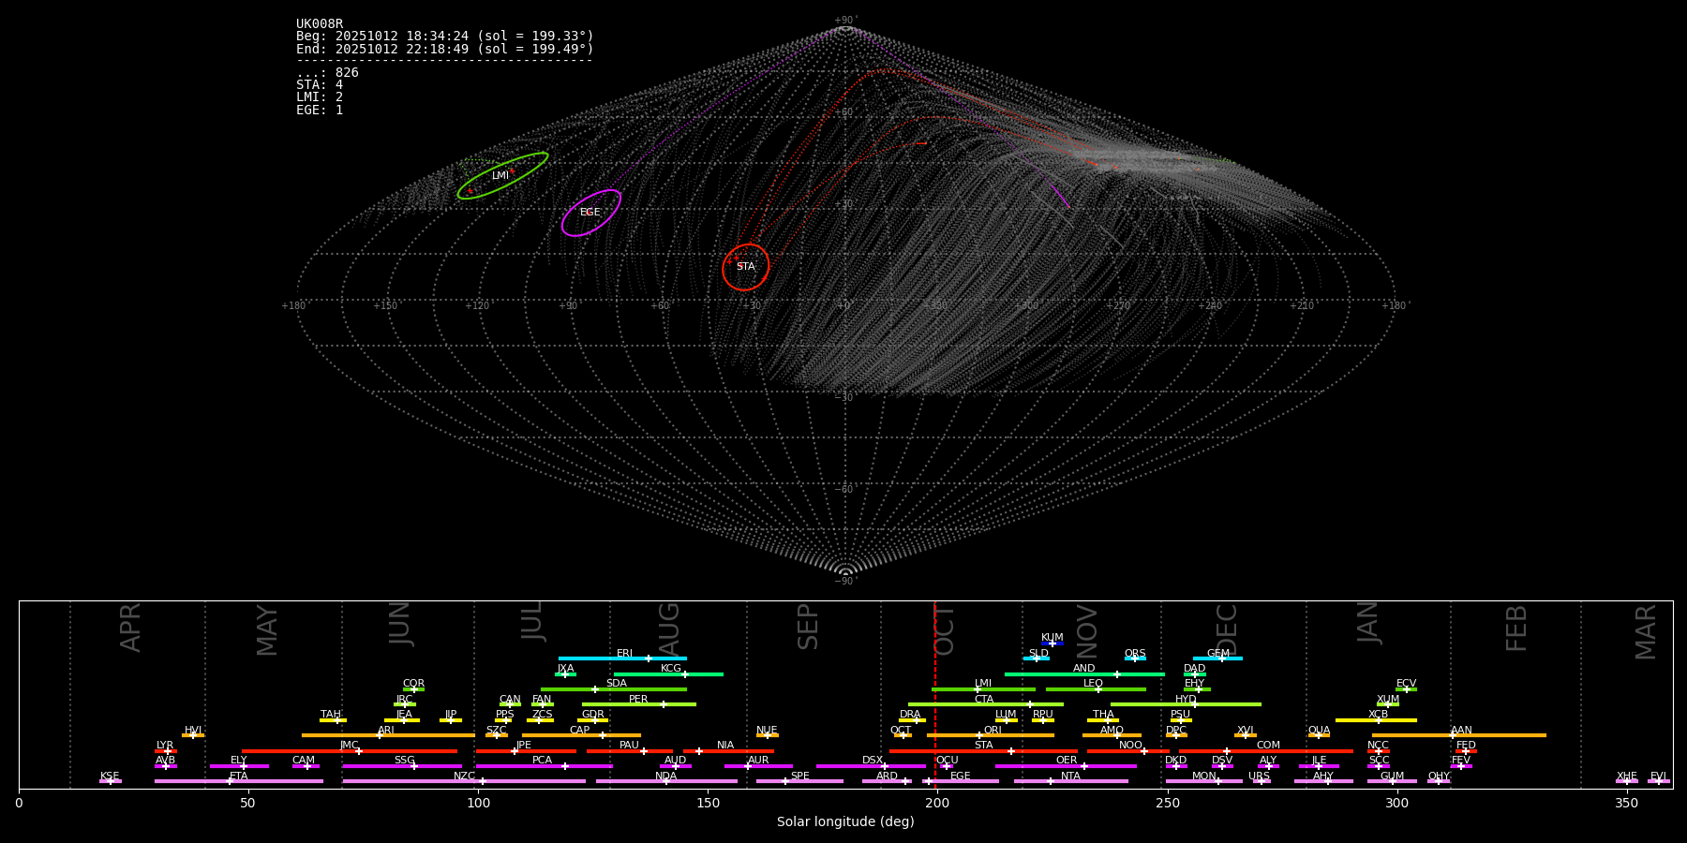Screen dimensions: 1687x843
Task: Click the XHE shower label in timeline
Action: [x=1627, y=776]
